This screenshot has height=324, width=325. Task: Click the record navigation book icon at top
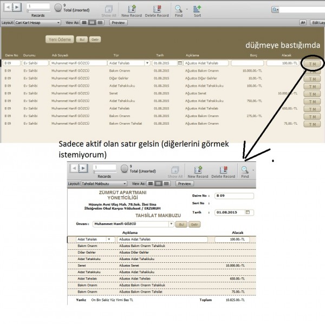(12, 8)
